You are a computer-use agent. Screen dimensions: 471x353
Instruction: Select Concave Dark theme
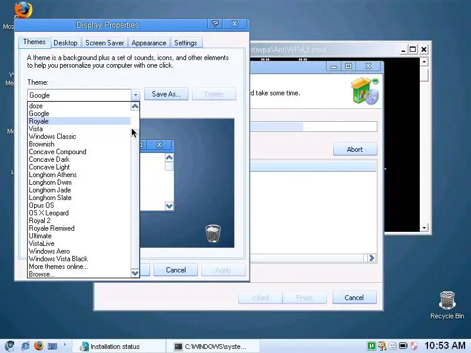coord(79,159)
